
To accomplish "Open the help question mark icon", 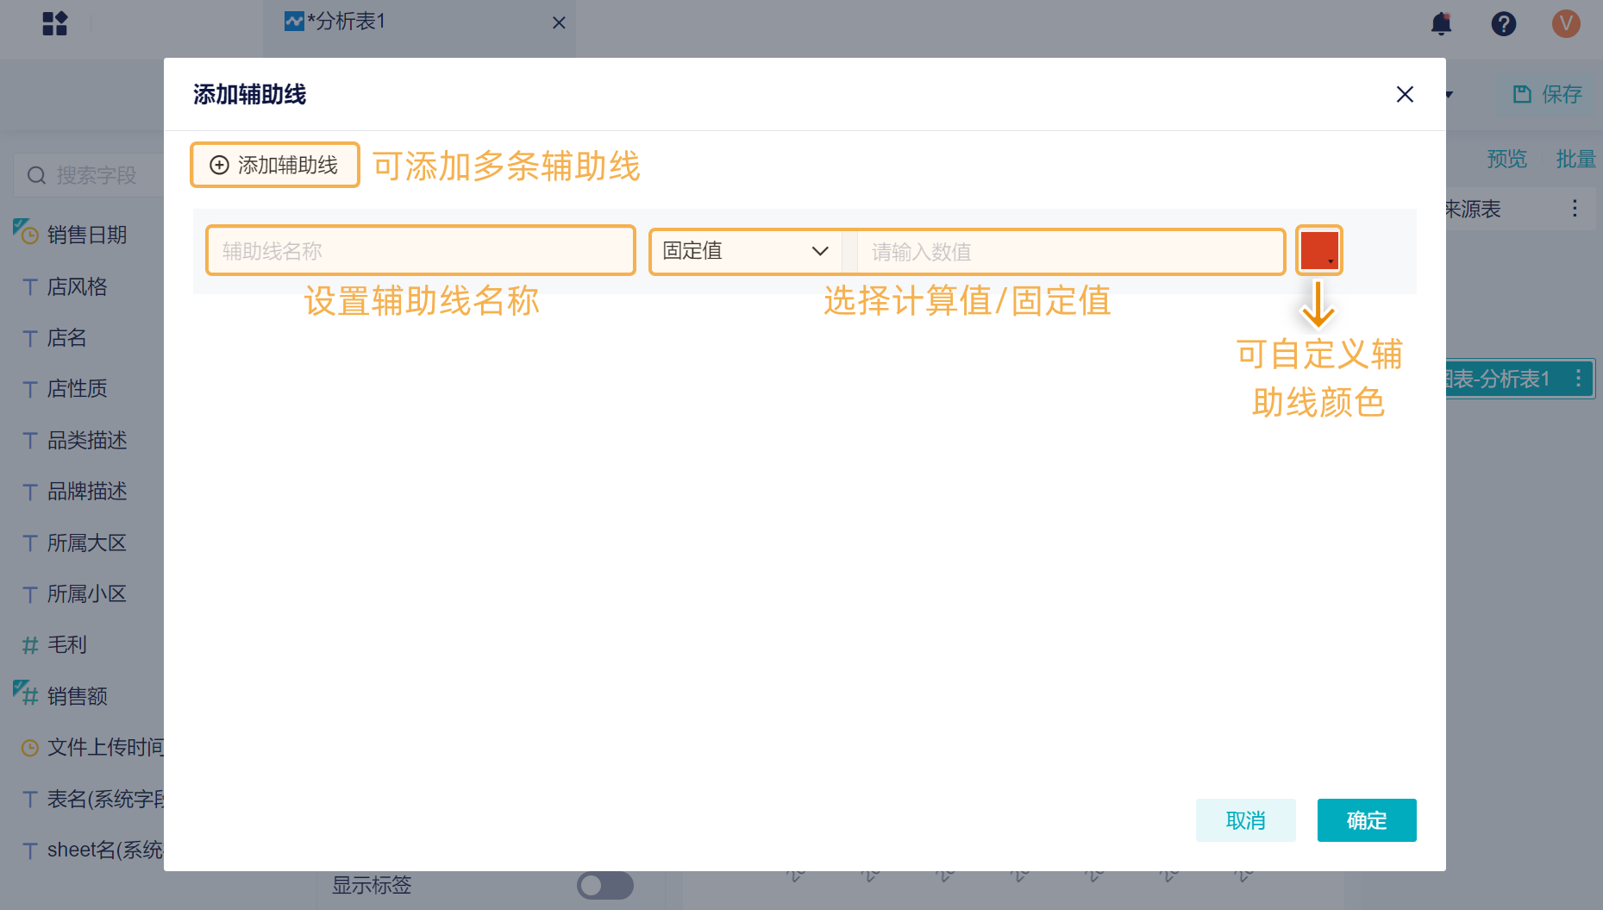I will tap(1504, 24).
